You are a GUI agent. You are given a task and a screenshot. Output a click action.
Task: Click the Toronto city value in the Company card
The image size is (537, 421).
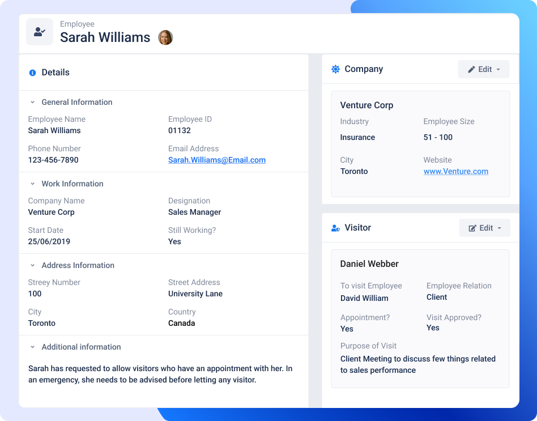pyautogui.click(x=354, y=171)
